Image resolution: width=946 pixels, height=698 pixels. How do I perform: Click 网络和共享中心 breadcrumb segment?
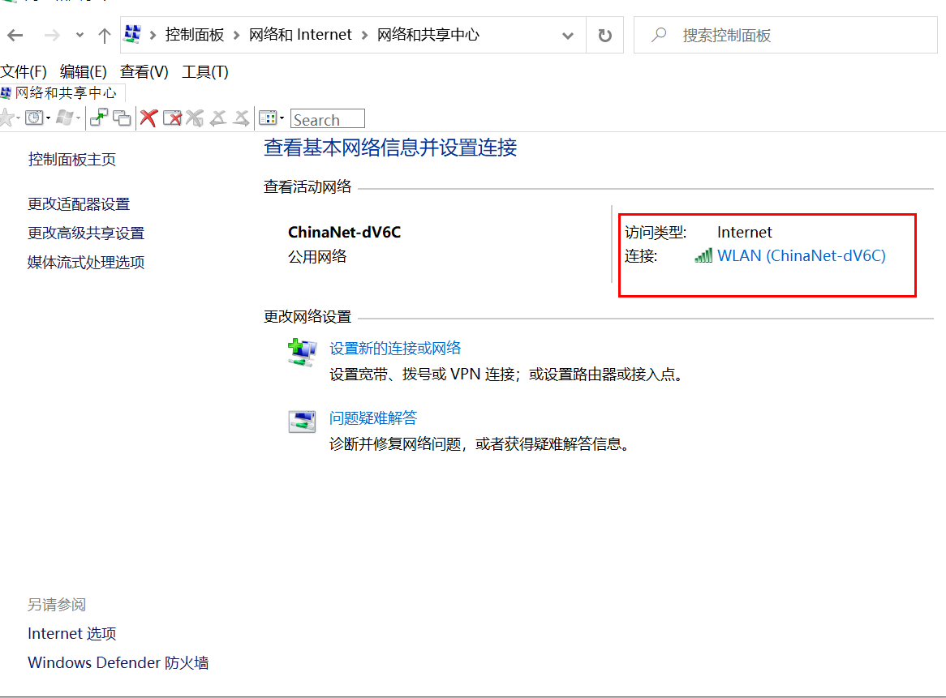428,35
